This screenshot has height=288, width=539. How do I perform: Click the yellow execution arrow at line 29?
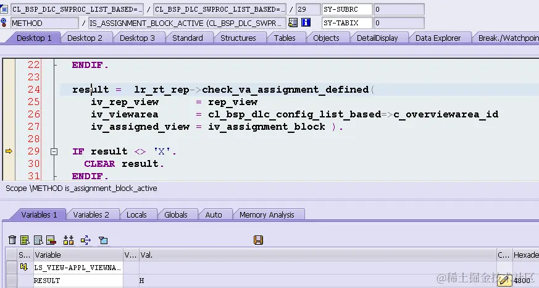[9, 151]
